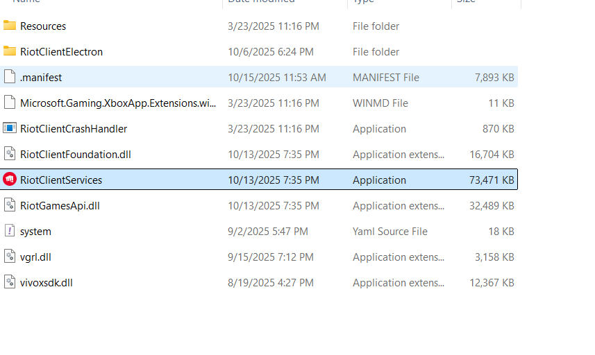Image resolution: width=595 pixels, height=355 pixels.
Task: Click the Resources folder icon
Action: pos(10,26)
